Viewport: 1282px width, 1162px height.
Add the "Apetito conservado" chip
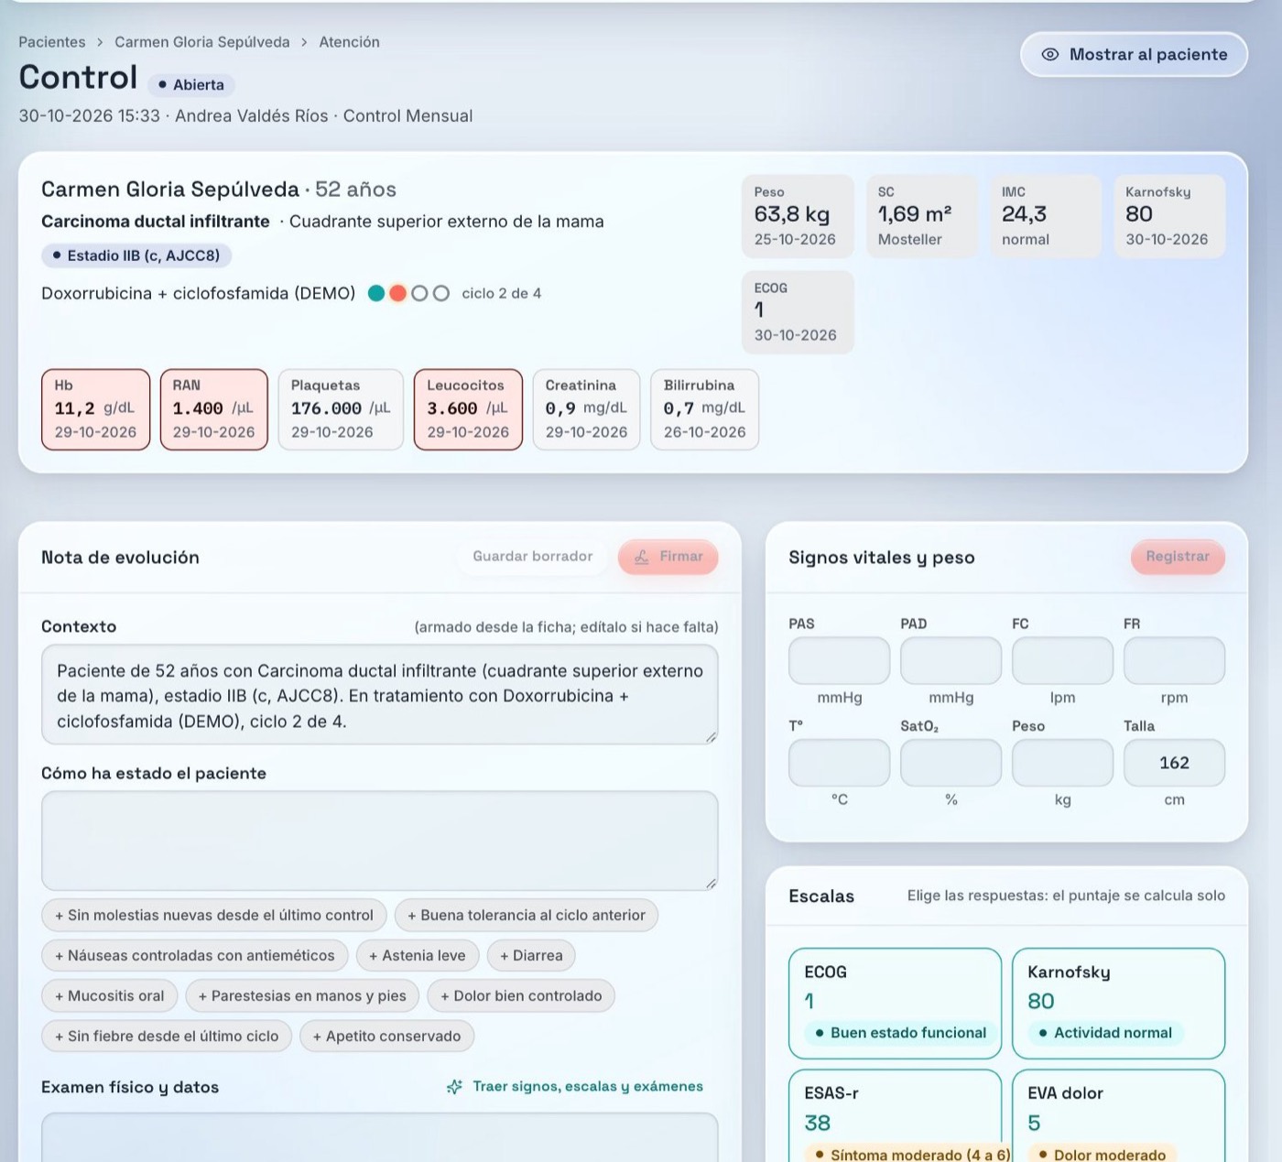coord(387,1037)
